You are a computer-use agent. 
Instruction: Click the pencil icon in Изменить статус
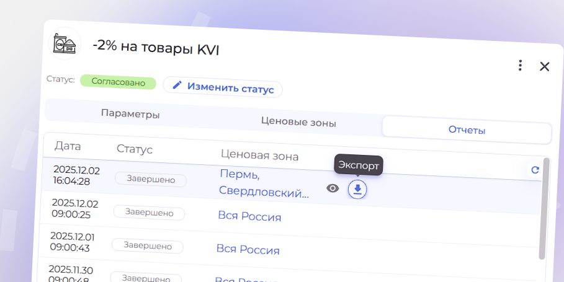click(177, 85)
